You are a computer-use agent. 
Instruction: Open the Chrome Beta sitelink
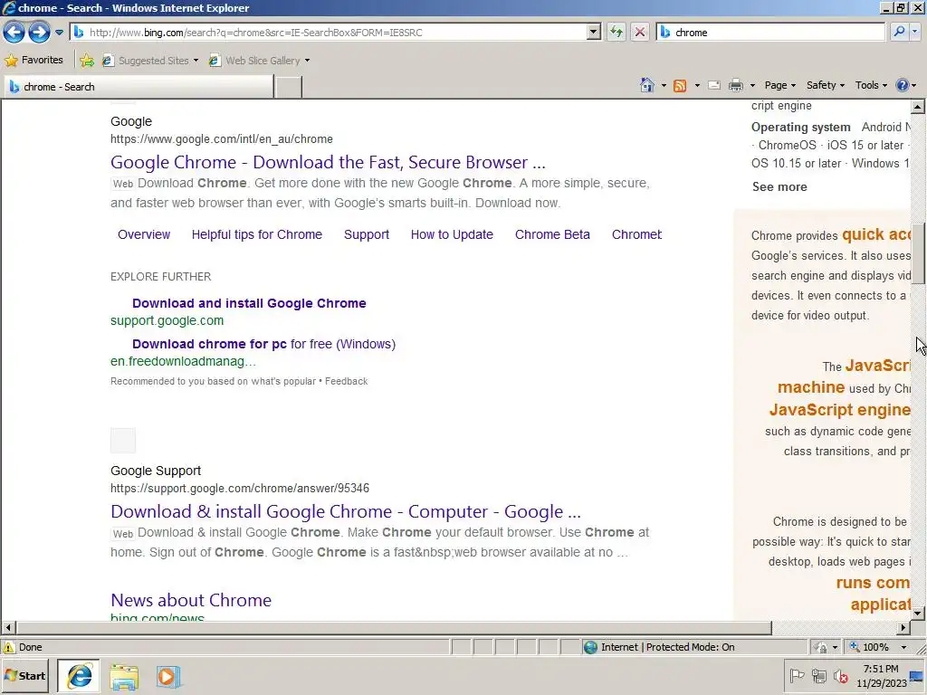pos(552,234)
